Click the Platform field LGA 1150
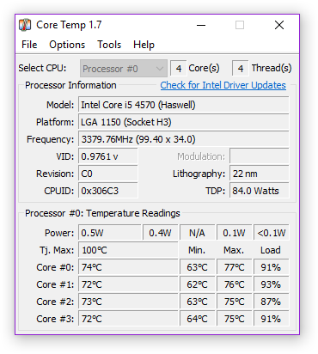The image size is (318, 354). click(x=184, y=122)
